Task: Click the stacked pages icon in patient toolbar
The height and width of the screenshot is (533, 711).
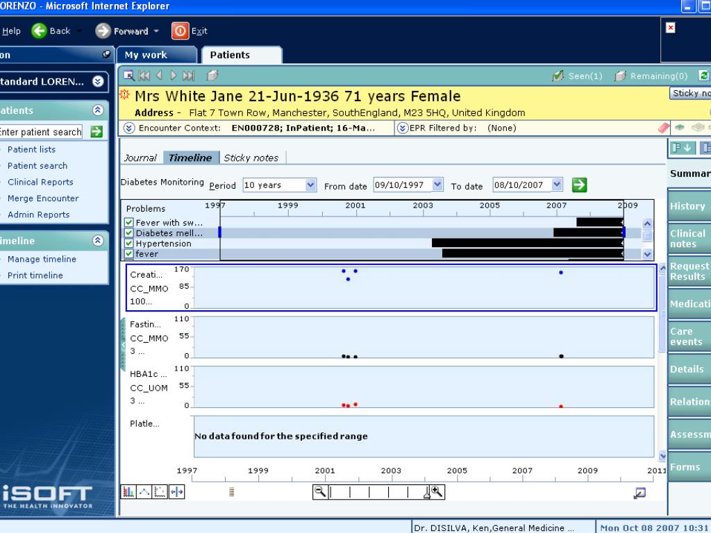Action: coord(212,75)
